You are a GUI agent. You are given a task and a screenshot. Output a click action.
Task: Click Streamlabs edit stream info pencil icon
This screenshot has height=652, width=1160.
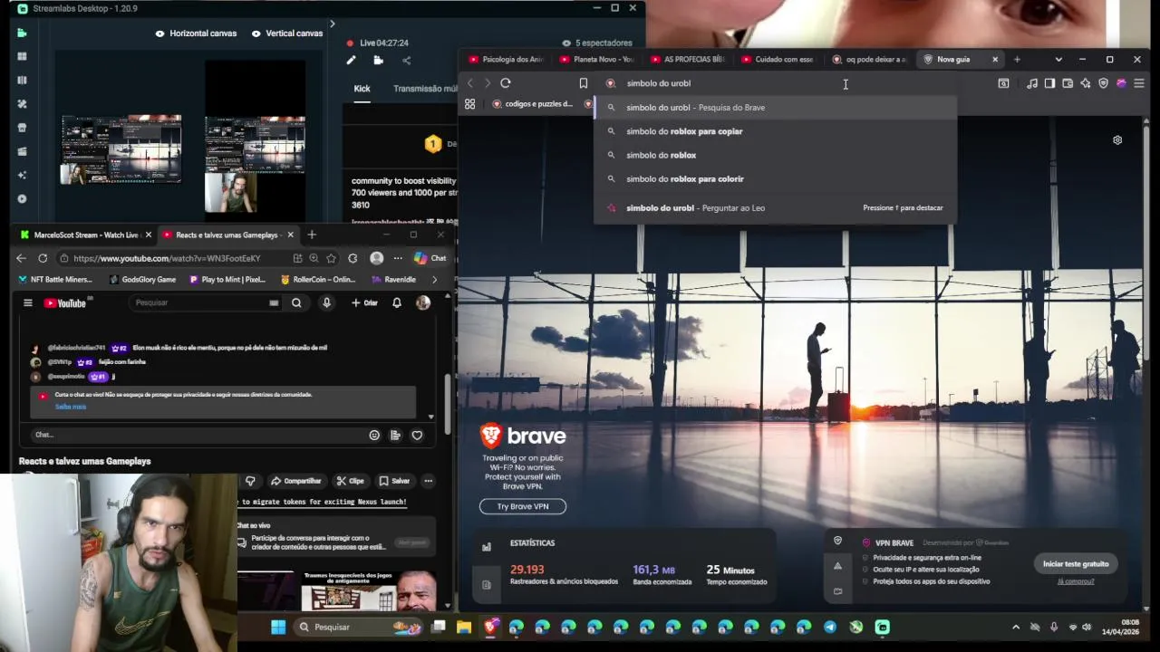point(351,61)
